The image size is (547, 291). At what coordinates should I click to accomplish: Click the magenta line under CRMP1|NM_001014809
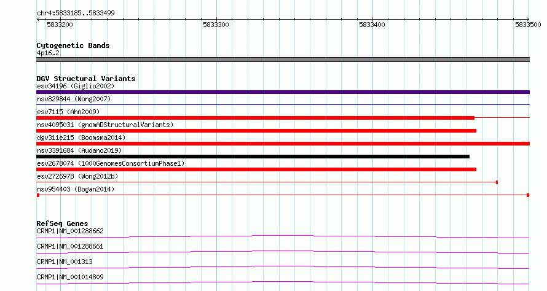(283, 282)
